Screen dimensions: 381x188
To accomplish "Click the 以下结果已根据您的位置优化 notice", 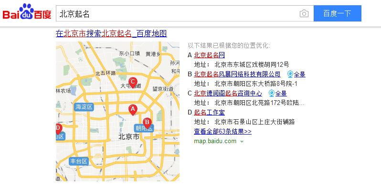I will pyautogui.click(x=229, y=46).
